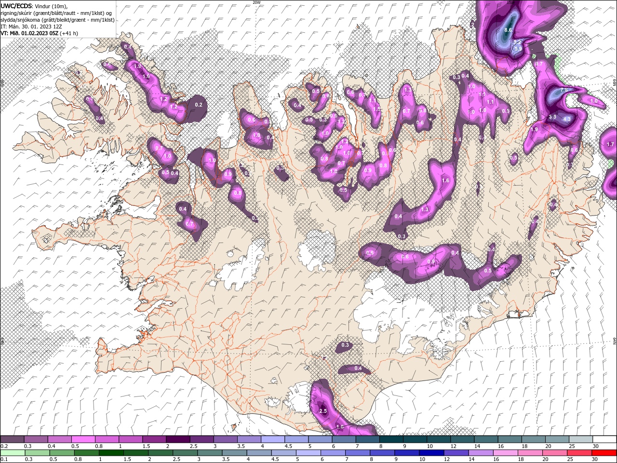Click the '4.3' precipitation value on the map
This screenshot has width=617, height=463.
tap(567, 119)
